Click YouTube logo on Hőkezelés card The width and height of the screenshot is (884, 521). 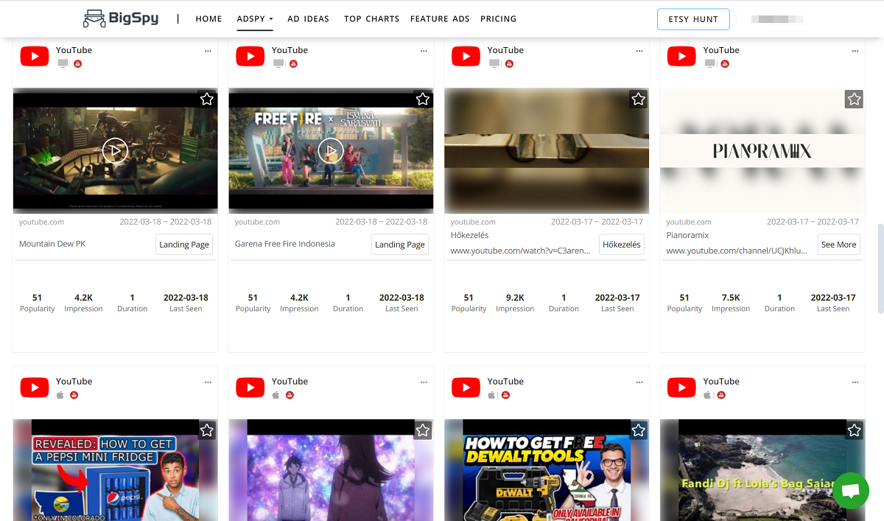click(466, 57)
